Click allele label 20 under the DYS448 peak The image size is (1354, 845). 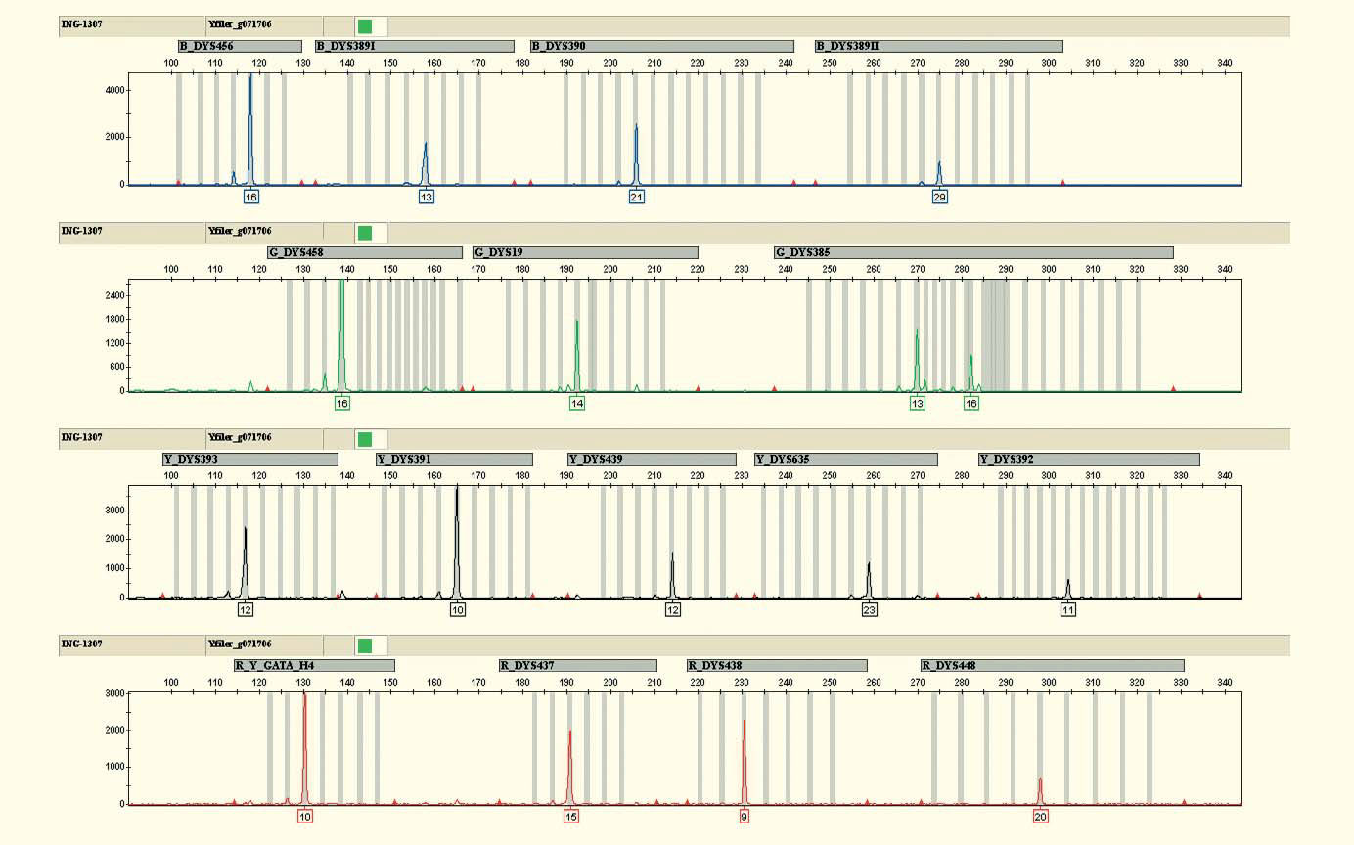click(1041, 817)
